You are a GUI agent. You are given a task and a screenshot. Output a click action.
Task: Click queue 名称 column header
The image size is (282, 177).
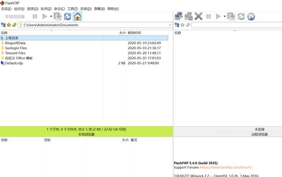coord(4,140)
